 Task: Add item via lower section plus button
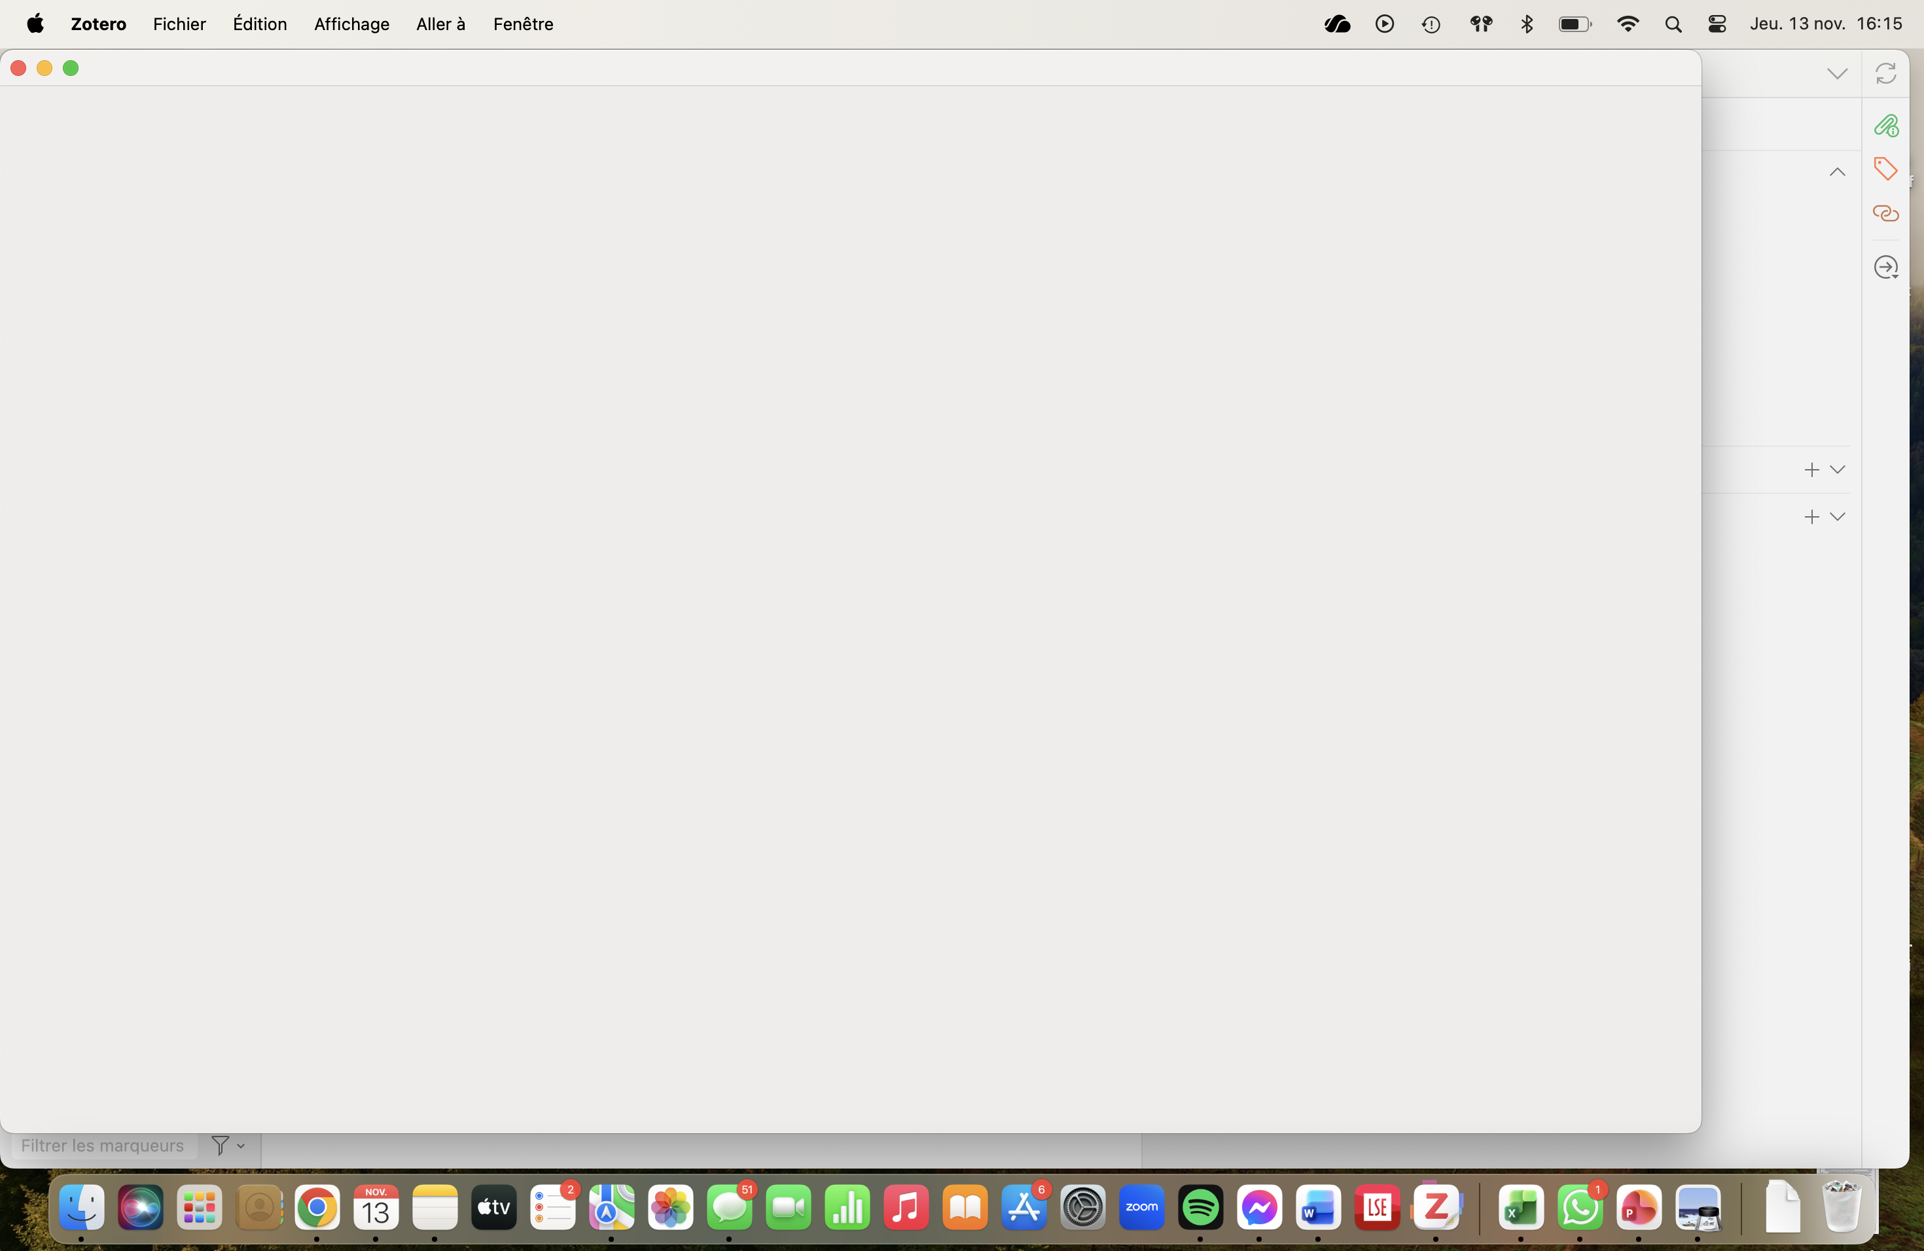tap(1811, 516)
